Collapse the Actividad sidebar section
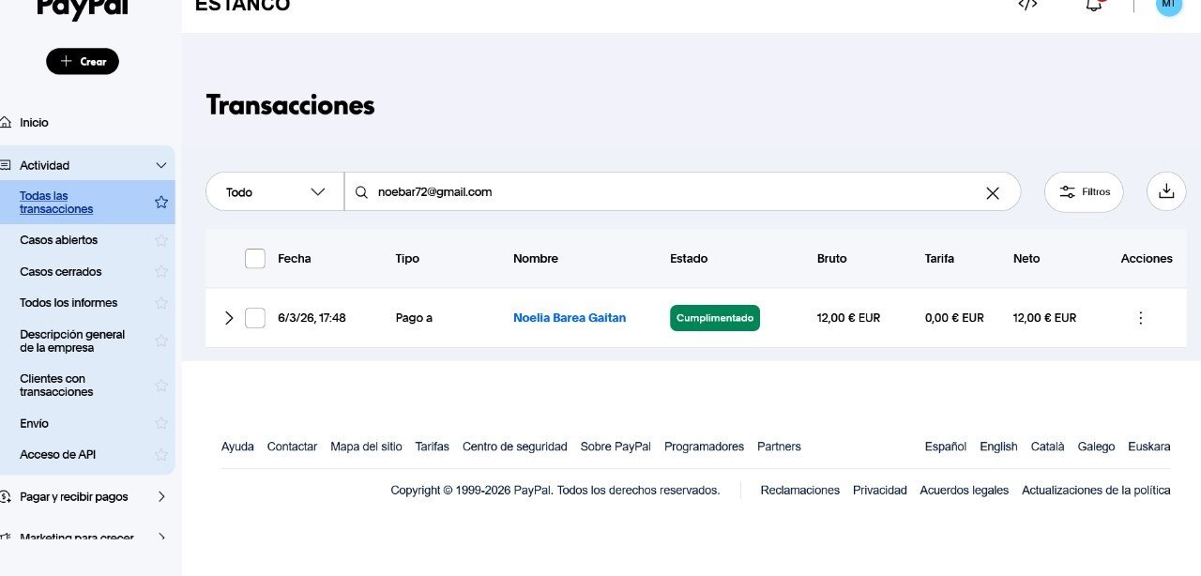1201x576 pixels. 160,166
